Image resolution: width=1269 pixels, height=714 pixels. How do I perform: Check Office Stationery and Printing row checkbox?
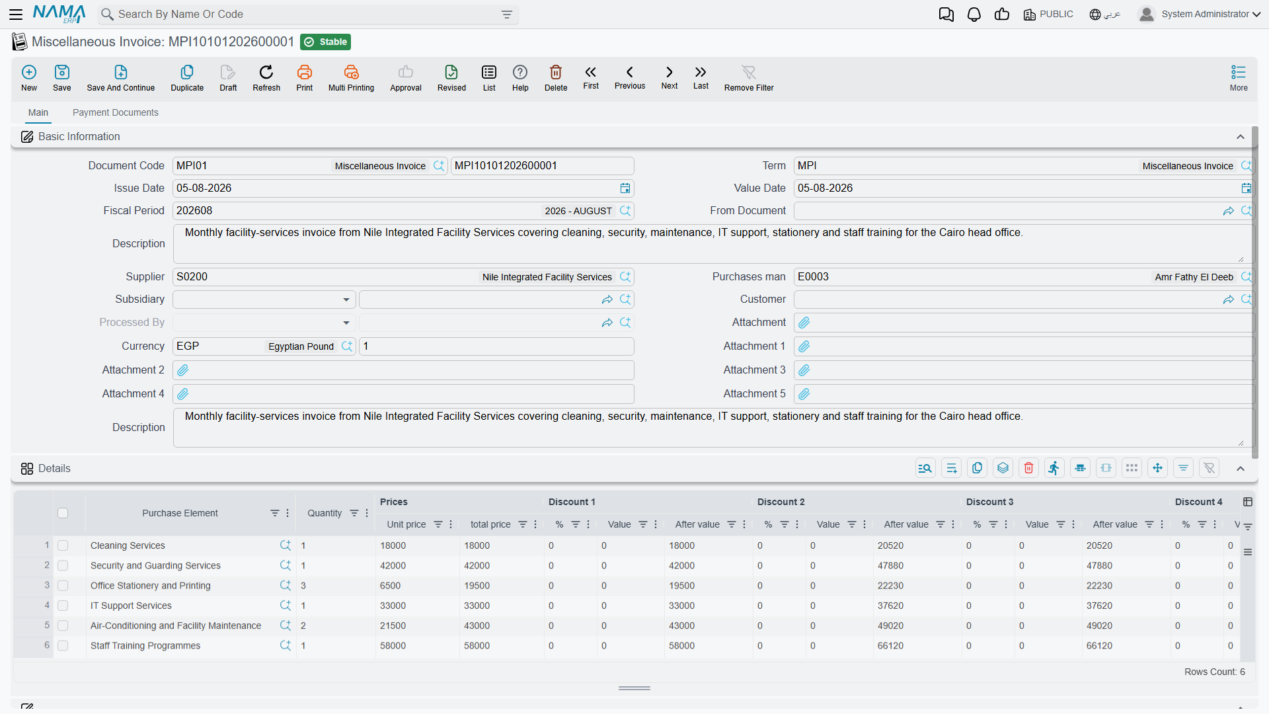pos(63,586)
